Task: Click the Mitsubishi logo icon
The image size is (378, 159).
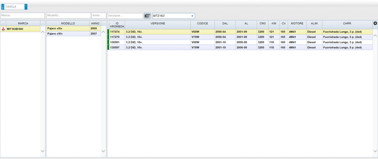Action: tap(3, 29)
